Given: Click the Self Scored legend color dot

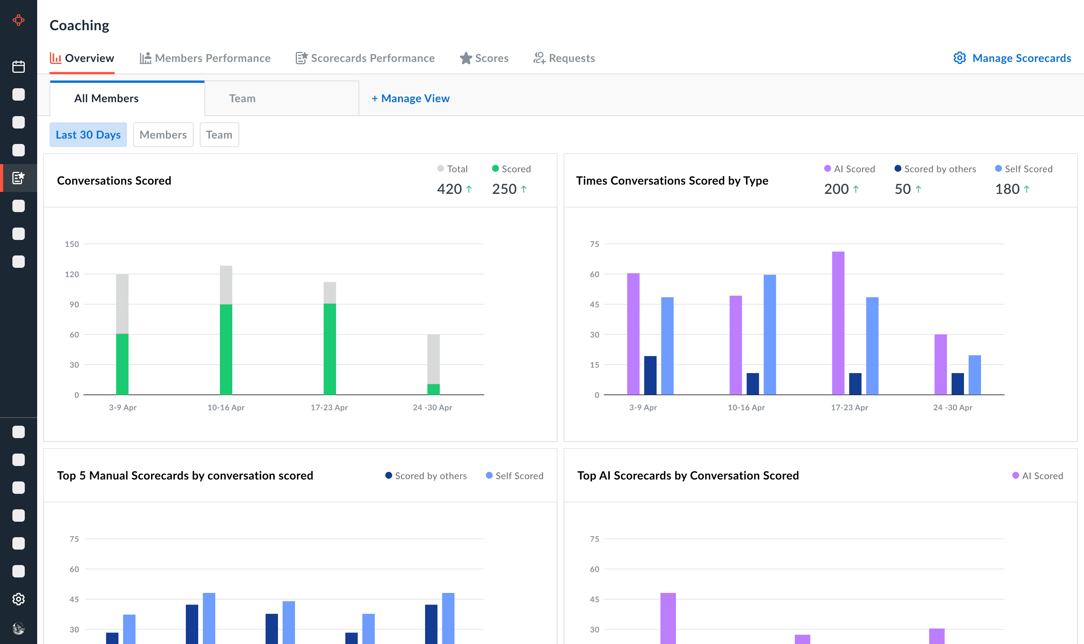Looking at the screenshot, I should [998, 168].
